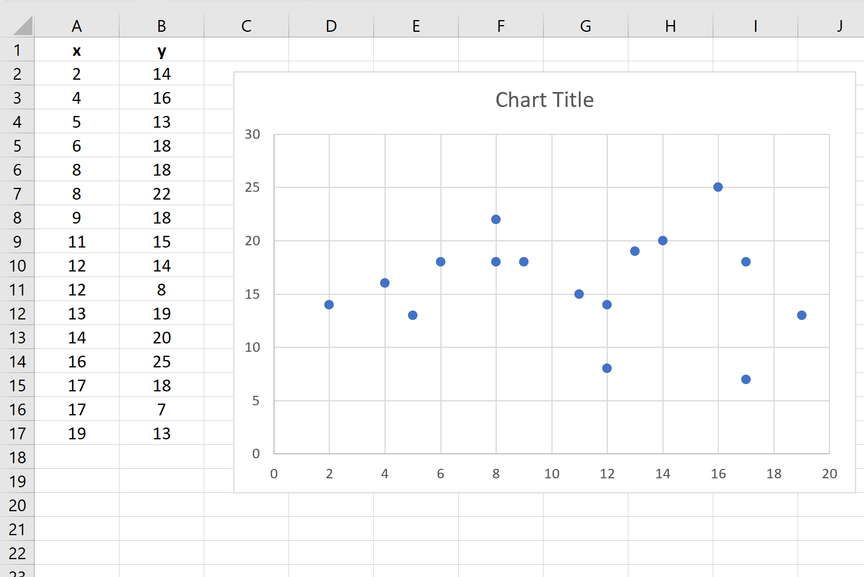Select the column A header
The width and height of the screenshot is (864, 577).
(x=76, y=26)
